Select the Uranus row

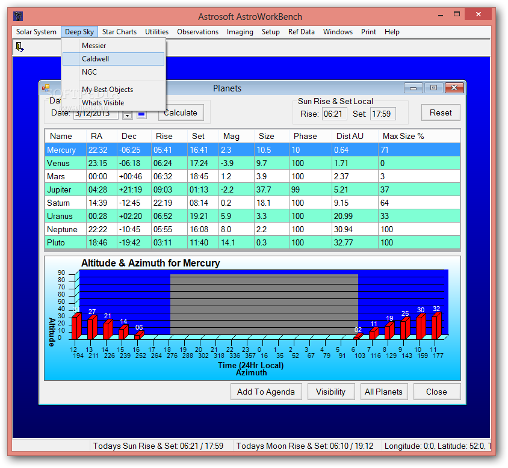252,216
